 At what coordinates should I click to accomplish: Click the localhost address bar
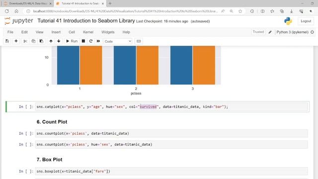[125, 11]
